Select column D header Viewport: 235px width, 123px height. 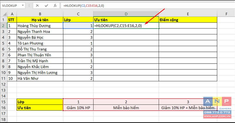pyautogui.click(x=126, y=14)
